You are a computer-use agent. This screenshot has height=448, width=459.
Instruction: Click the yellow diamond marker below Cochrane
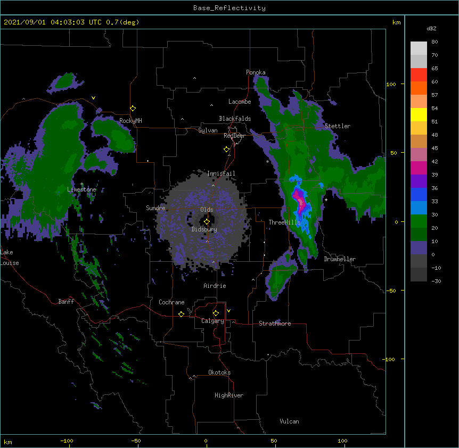181,314
